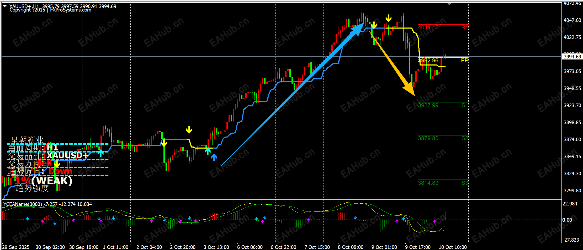Click the 30 Sep 02:00 time label
Viewport: 583px width, 250px height.
[50, 247]
